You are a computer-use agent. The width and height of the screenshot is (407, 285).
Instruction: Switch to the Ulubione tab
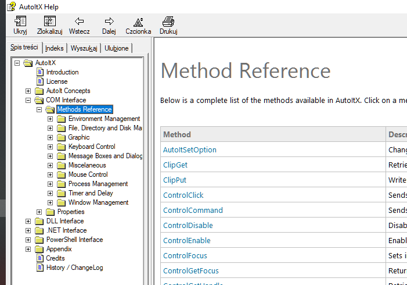coord(117,48)
